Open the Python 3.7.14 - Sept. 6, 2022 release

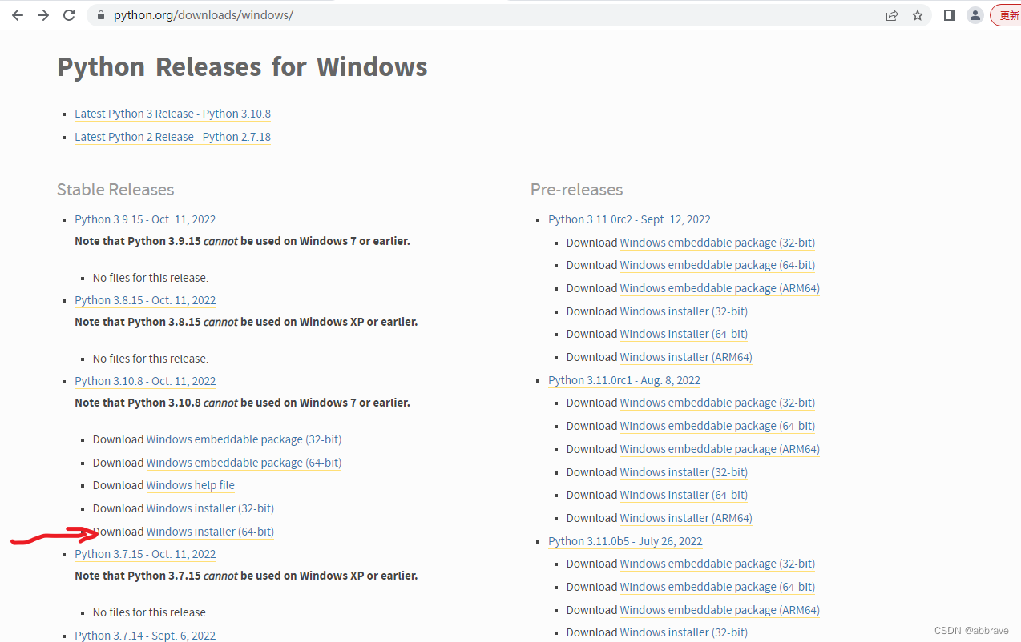tap(145, 636)
